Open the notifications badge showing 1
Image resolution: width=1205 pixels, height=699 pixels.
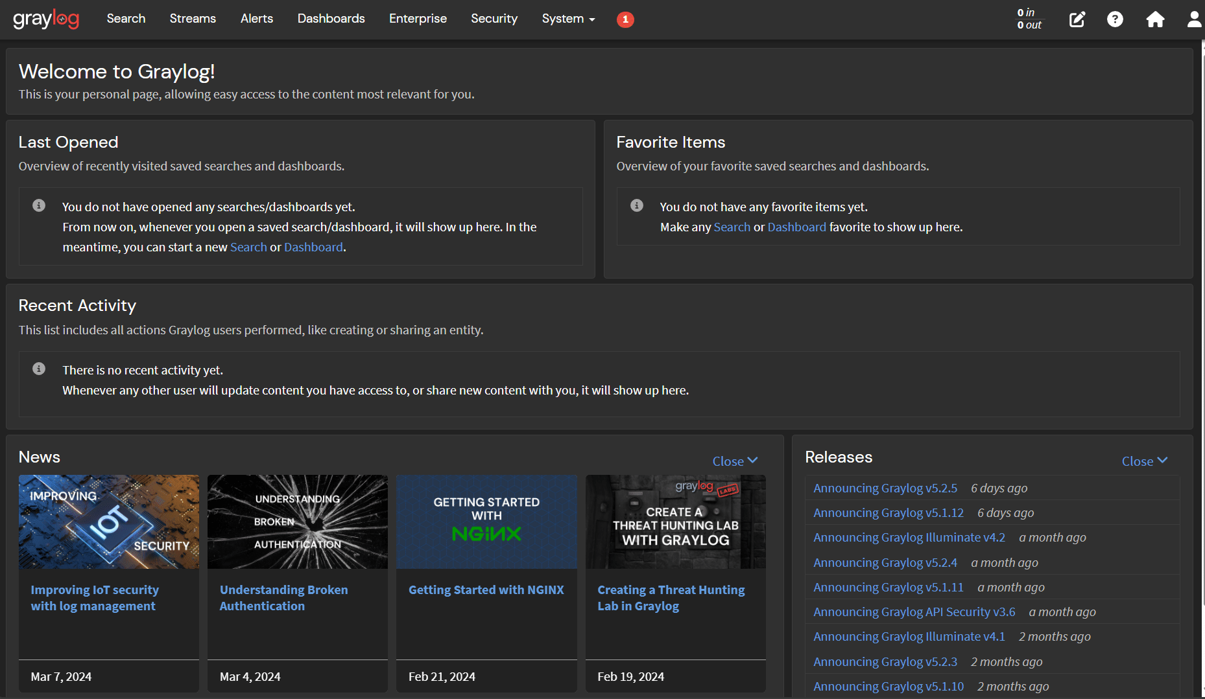(625, 19)
